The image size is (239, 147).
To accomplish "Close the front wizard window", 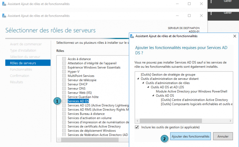I will pyautogui.click(x=201, y=16).
